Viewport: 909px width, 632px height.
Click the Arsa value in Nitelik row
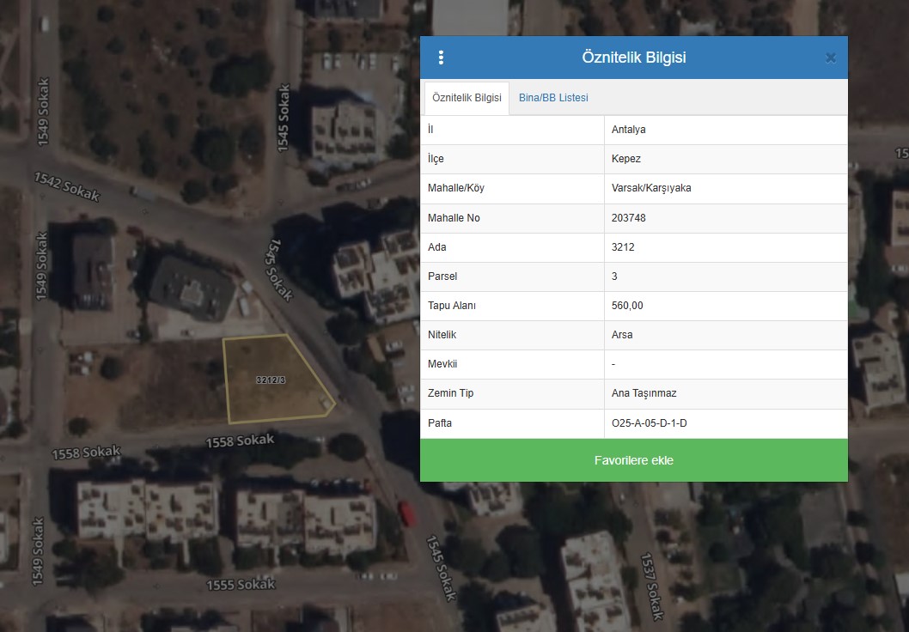click(x=622, y=335)
